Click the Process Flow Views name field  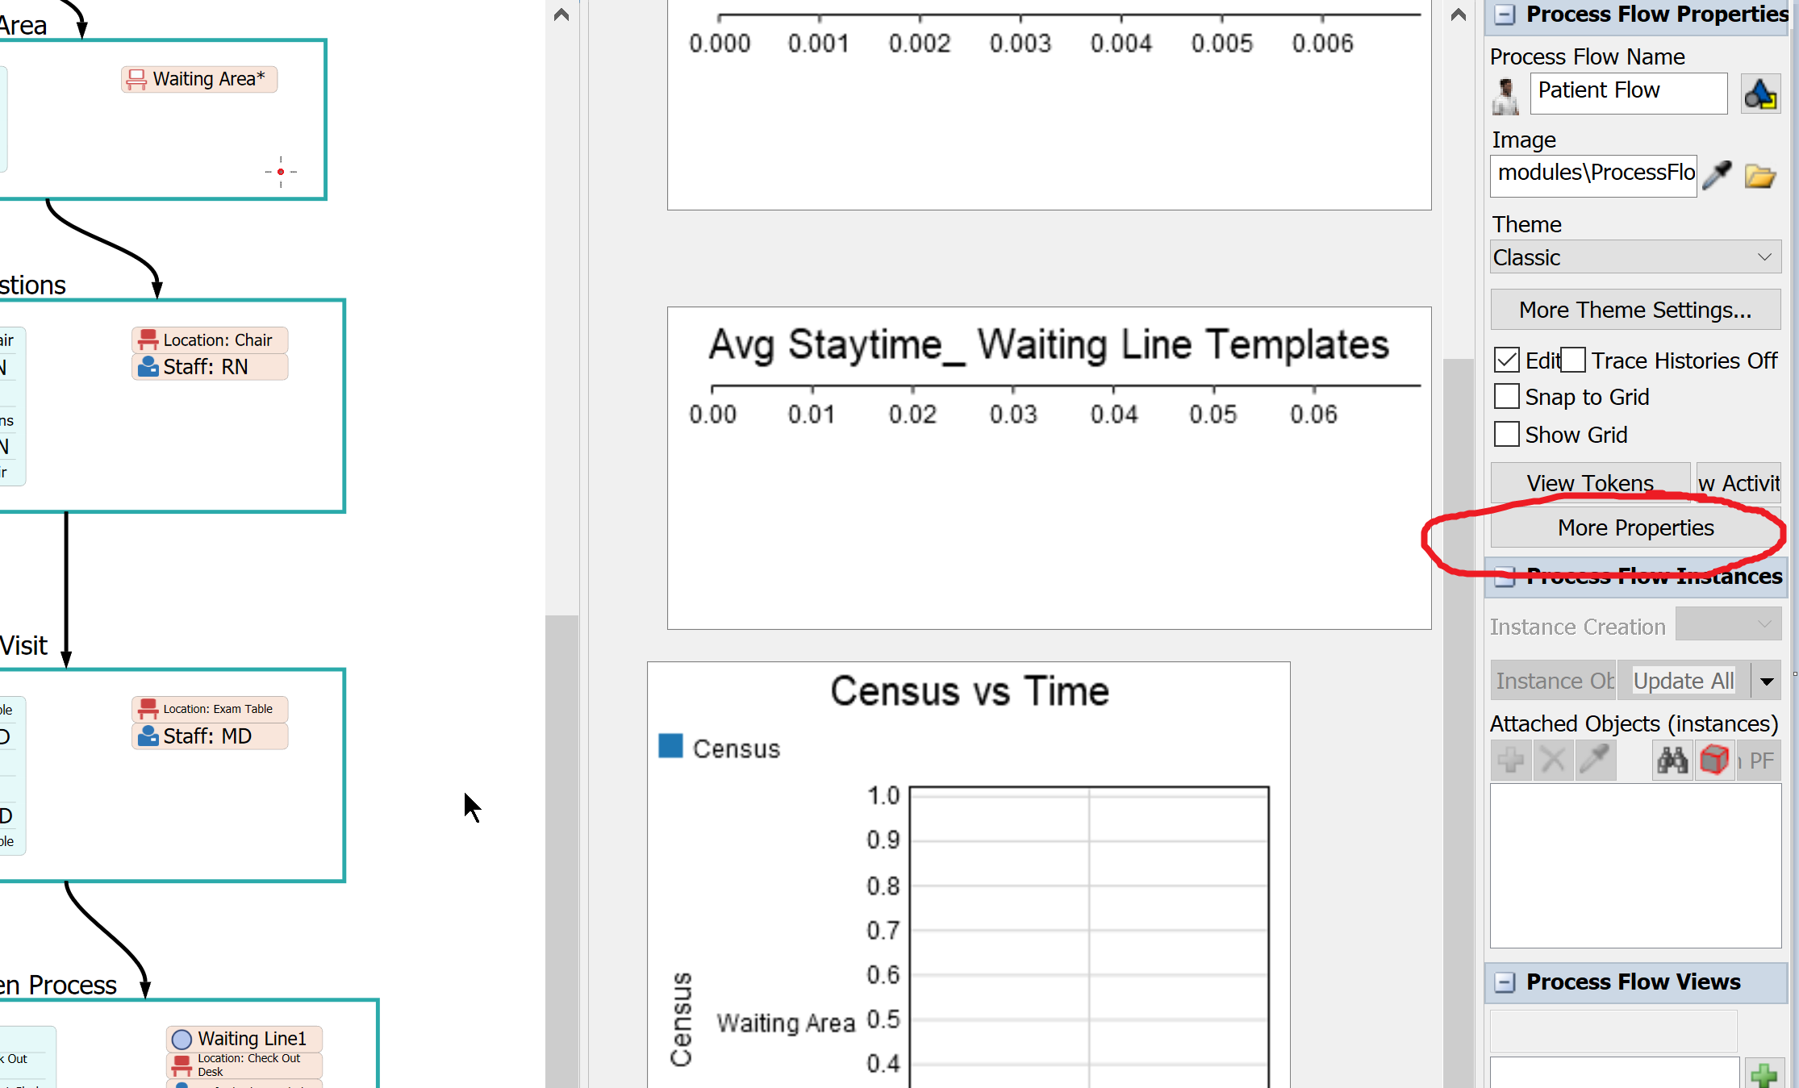(x=1613, y=1030)
